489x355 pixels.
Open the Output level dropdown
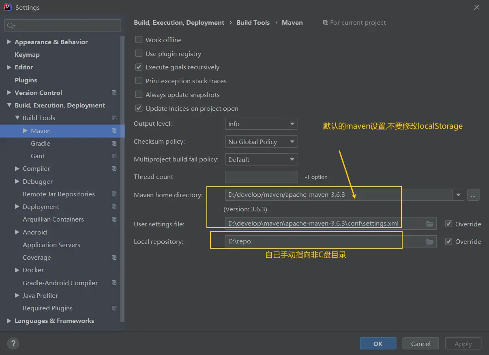[262, 124]
